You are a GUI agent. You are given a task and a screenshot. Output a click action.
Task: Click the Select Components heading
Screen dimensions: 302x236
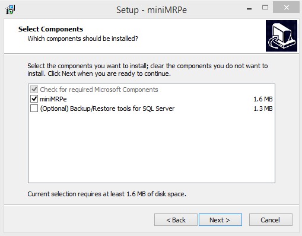tap(50, 29)
